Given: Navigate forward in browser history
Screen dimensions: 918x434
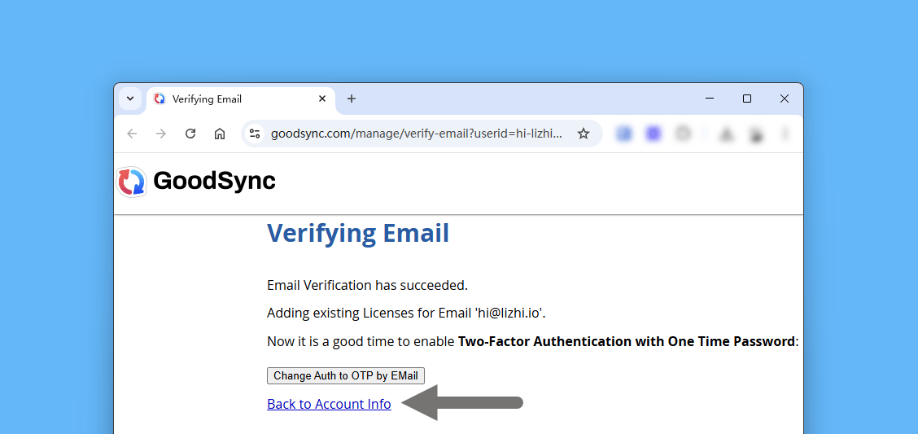Looking at the screenshot, I should 161,134.
